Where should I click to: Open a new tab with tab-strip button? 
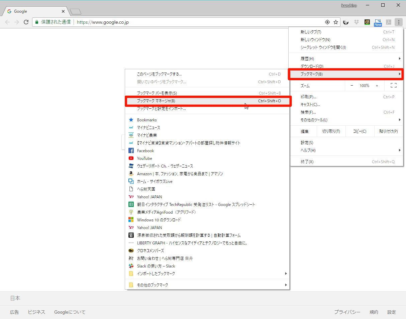click(76, 12)
